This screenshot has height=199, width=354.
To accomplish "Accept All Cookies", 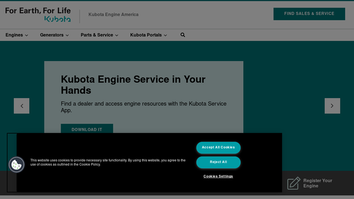I will [x=218, y=147].
